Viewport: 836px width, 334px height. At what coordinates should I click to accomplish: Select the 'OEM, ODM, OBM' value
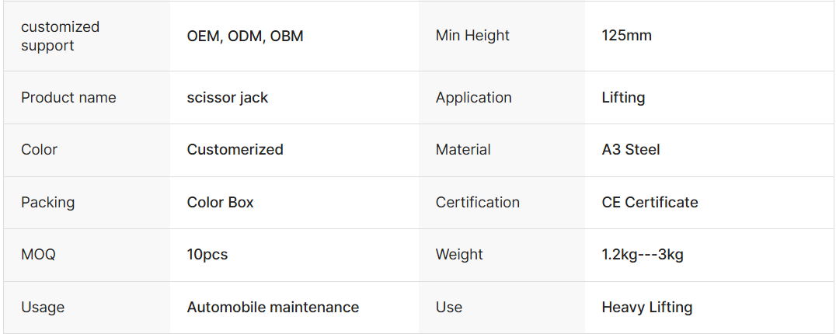[x=245, y=36]
